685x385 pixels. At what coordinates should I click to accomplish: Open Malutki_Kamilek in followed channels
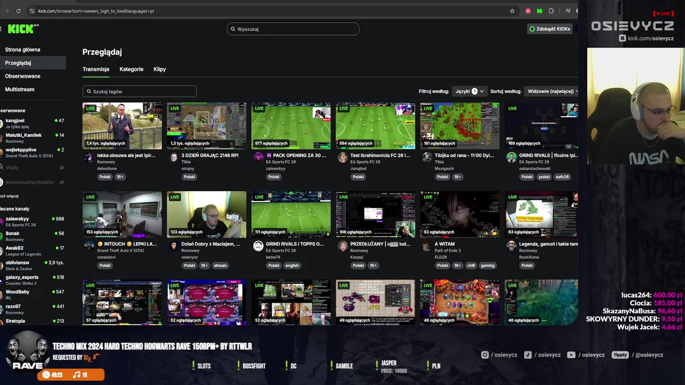point(33,138)
